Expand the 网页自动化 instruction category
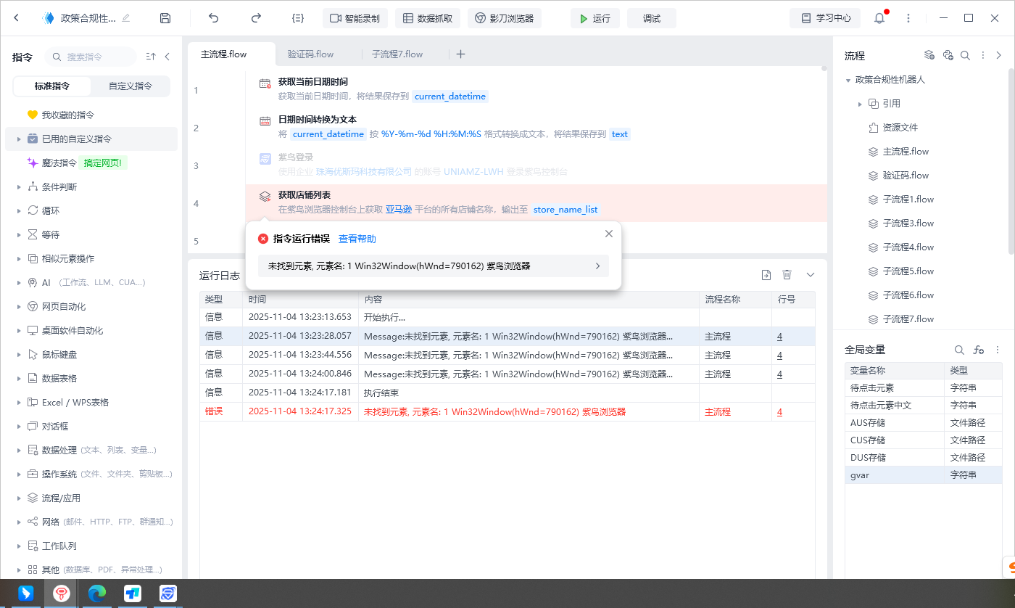The image size is (1015, 608). (19, 306)
